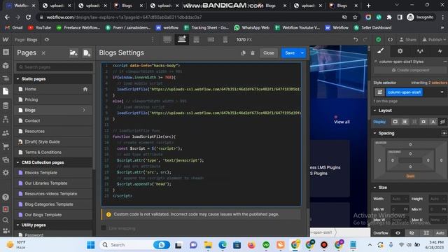Open the Style brush tab
448x252 pixels.
380,51
